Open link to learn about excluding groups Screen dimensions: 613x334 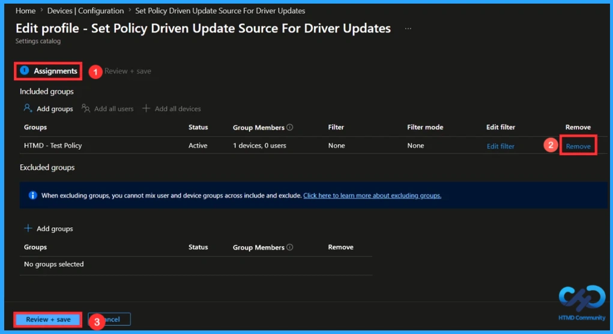coord(372,195)
